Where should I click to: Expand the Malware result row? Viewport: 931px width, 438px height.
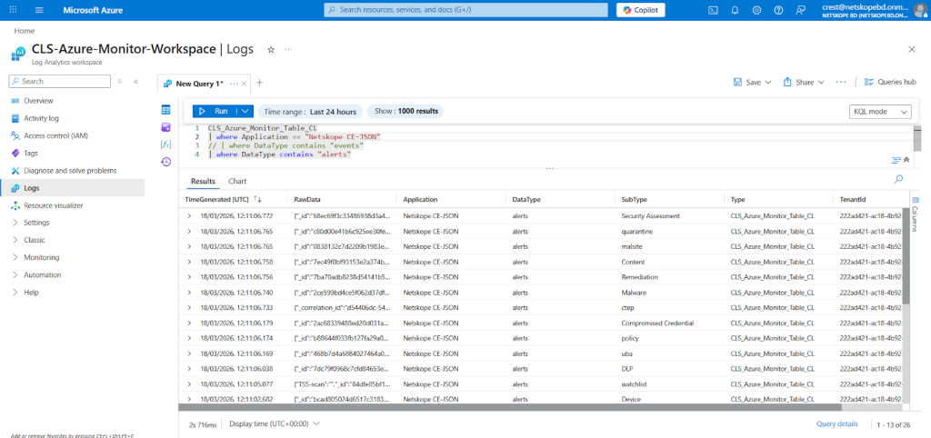189,293
